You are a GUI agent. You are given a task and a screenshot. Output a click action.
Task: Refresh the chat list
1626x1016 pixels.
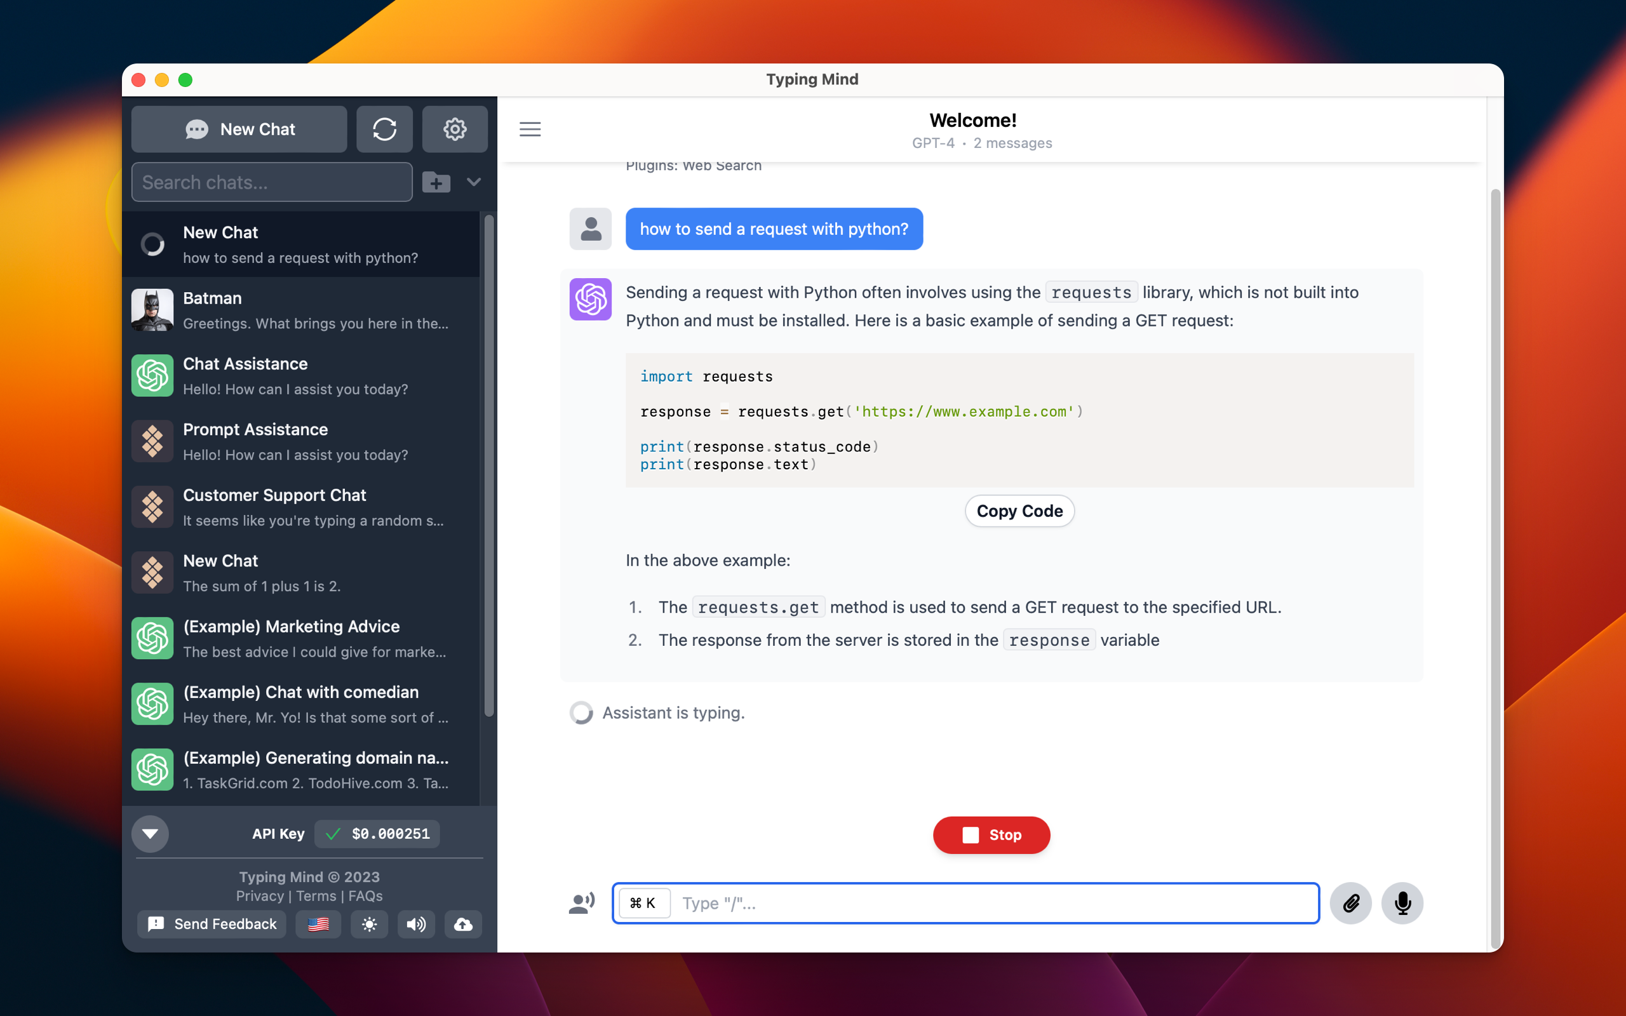384,129
